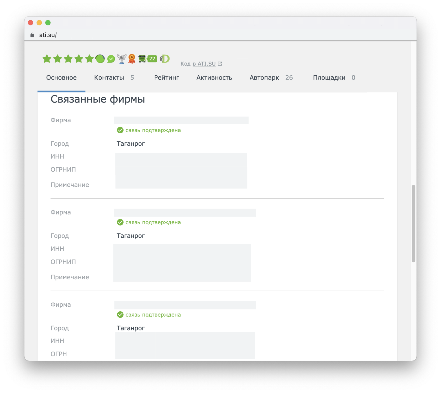Click the silver trophy truck badge
This screenshot has width=441, height=393.
[122, 59]
